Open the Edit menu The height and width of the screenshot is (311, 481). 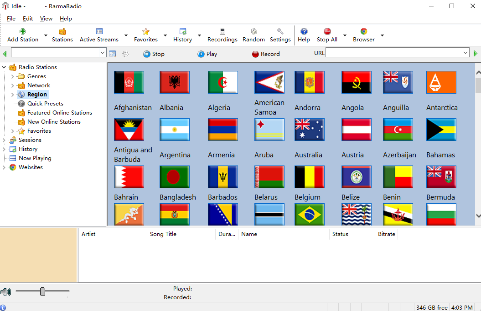[x=28, y=19]
